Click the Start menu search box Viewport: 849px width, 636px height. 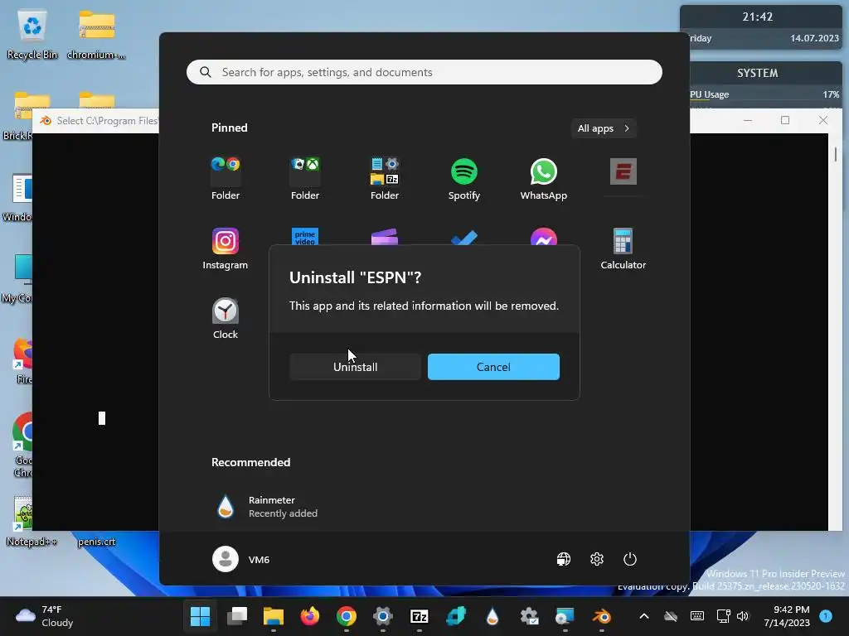tap(424, 72)
